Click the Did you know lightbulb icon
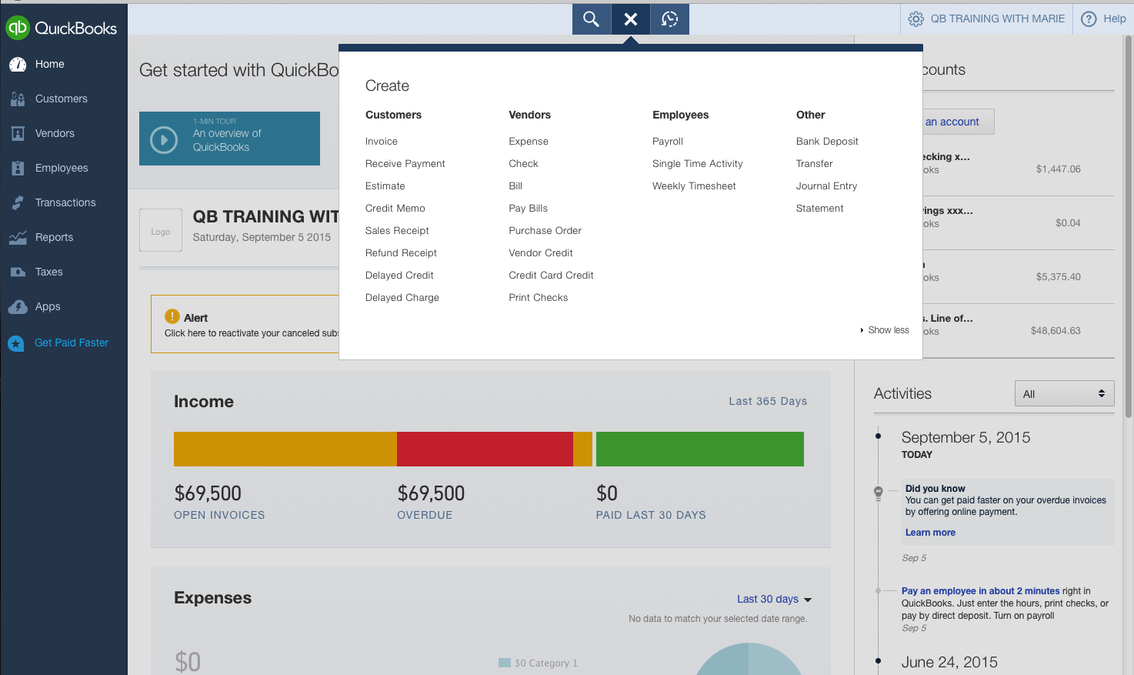This screenshot has height=675, width=1134. pyautogui.click(x=879, y=493)
